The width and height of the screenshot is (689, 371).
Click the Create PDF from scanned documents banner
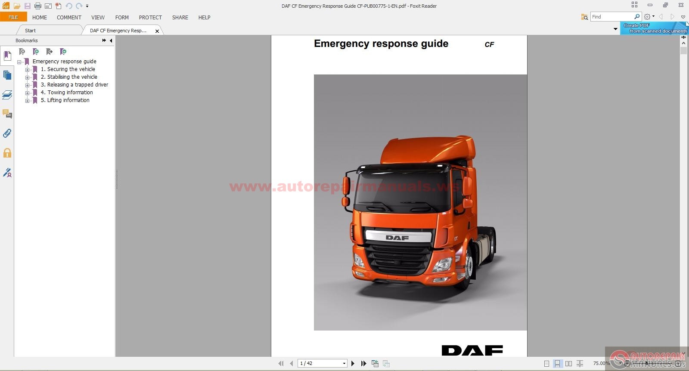655,28
